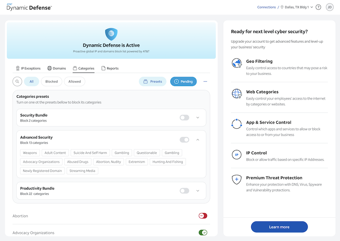
Task: Toggle the Abortion category switch
Action: click(x=203, y=216)
